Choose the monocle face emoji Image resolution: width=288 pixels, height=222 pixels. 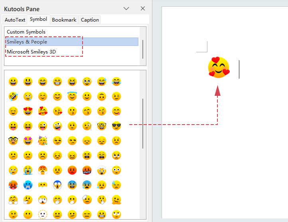point(87,126)
